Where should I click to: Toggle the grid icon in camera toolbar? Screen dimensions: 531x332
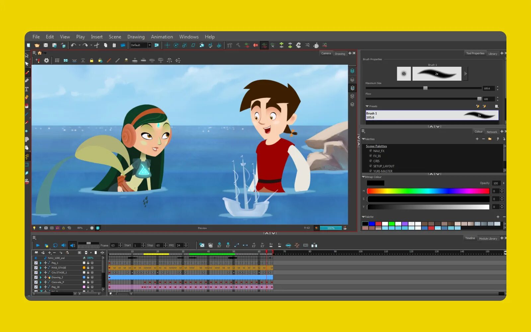(57, 60)
